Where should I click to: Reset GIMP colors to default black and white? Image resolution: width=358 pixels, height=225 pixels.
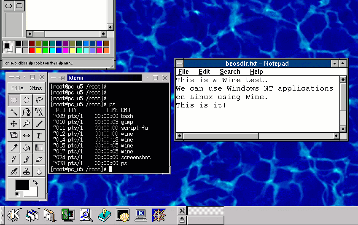click(18, 194)
